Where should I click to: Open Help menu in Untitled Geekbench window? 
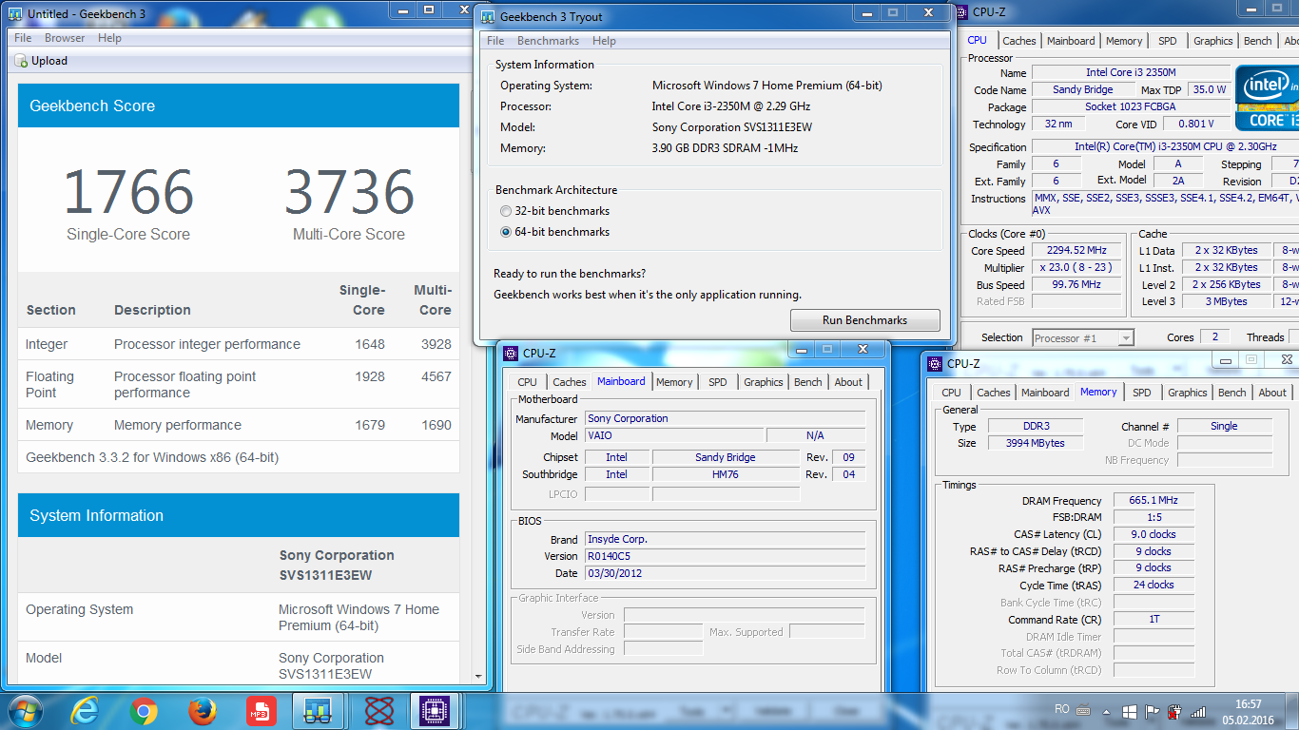tap(109, 38)
